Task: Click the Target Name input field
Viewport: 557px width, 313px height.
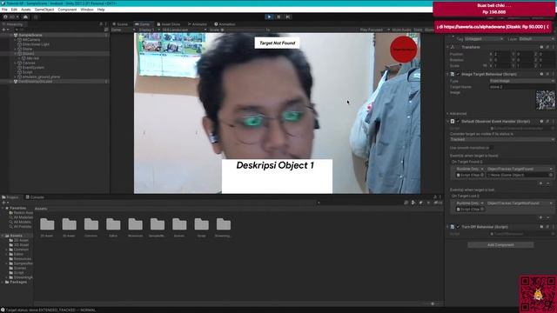Action: click(x=521, y=87)
